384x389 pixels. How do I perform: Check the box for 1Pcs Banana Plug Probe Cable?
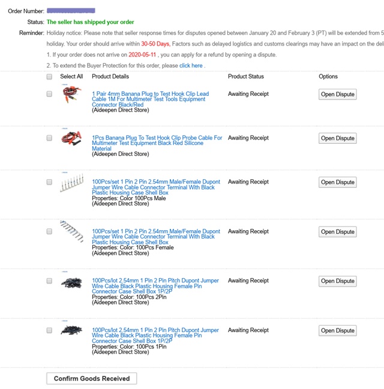point(49,138)
